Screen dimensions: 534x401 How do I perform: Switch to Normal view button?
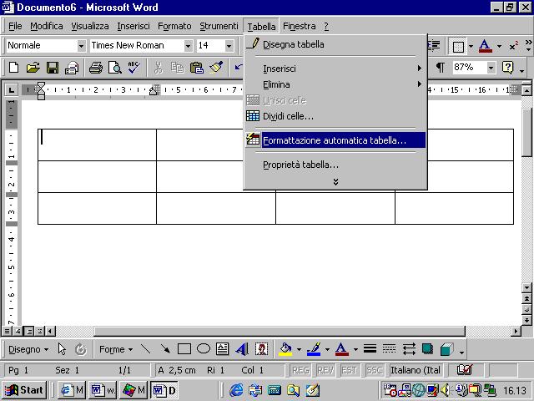[x=7, y=331]
